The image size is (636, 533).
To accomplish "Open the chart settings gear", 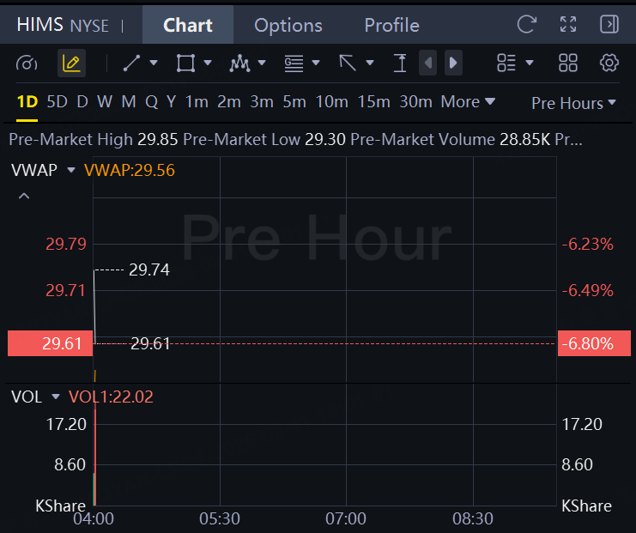I will click(609, 63).
